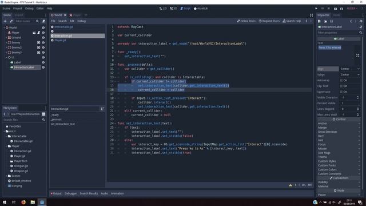This screenshot has height=206, width=366.
Task: Open script editor Search menu
Action: tap(62, 21)
